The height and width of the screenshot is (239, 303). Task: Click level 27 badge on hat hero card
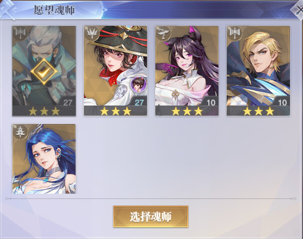tap(139, 103)
